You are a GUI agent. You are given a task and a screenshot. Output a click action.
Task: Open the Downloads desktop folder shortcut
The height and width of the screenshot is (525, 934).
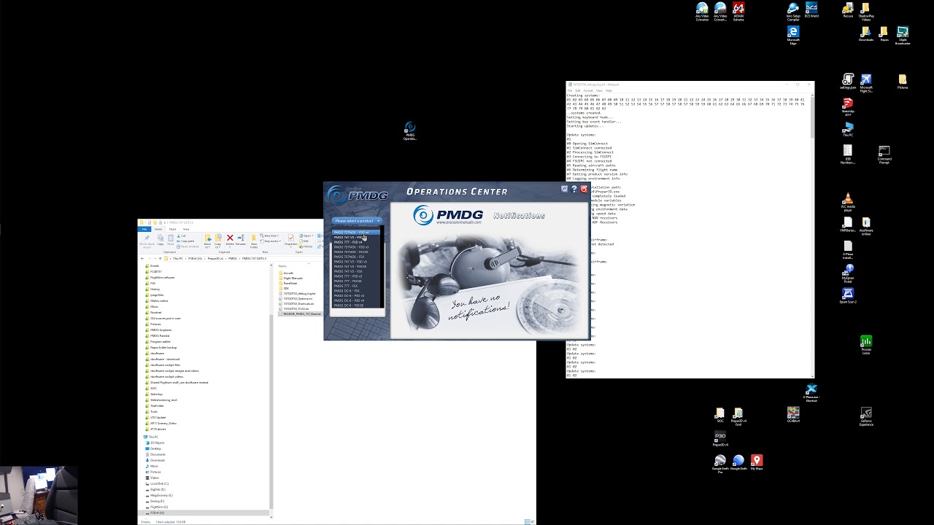point(866,34)
